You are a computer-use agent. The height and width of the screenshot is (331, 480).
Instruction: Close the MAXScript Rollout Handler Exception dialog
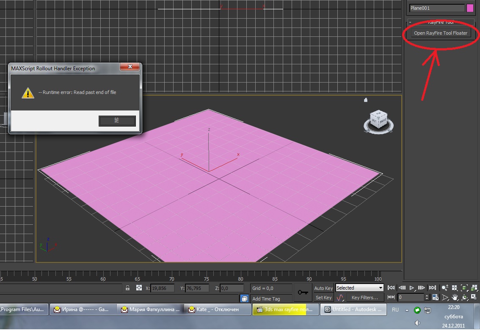click(130, 66)
